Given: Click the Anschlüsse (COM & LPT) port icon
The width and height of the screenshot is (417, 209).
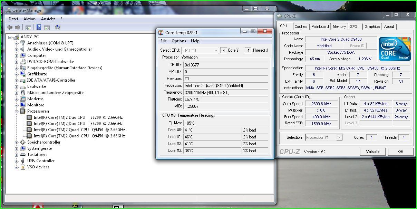Looking at the screenshot, I should [x=23, y=43].
